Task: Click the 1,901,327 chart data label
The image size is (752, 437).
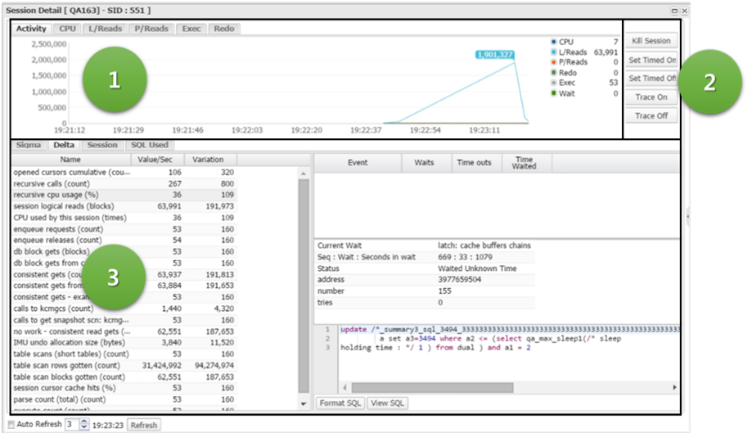Action: click(x=494, y=55)
